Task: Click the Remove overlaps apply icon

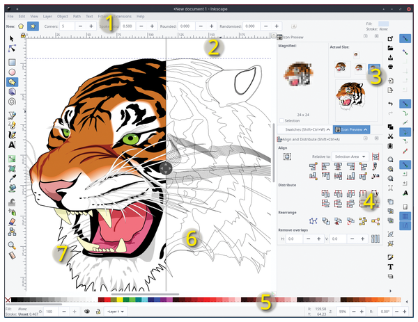Action: [x=376, y=239]
